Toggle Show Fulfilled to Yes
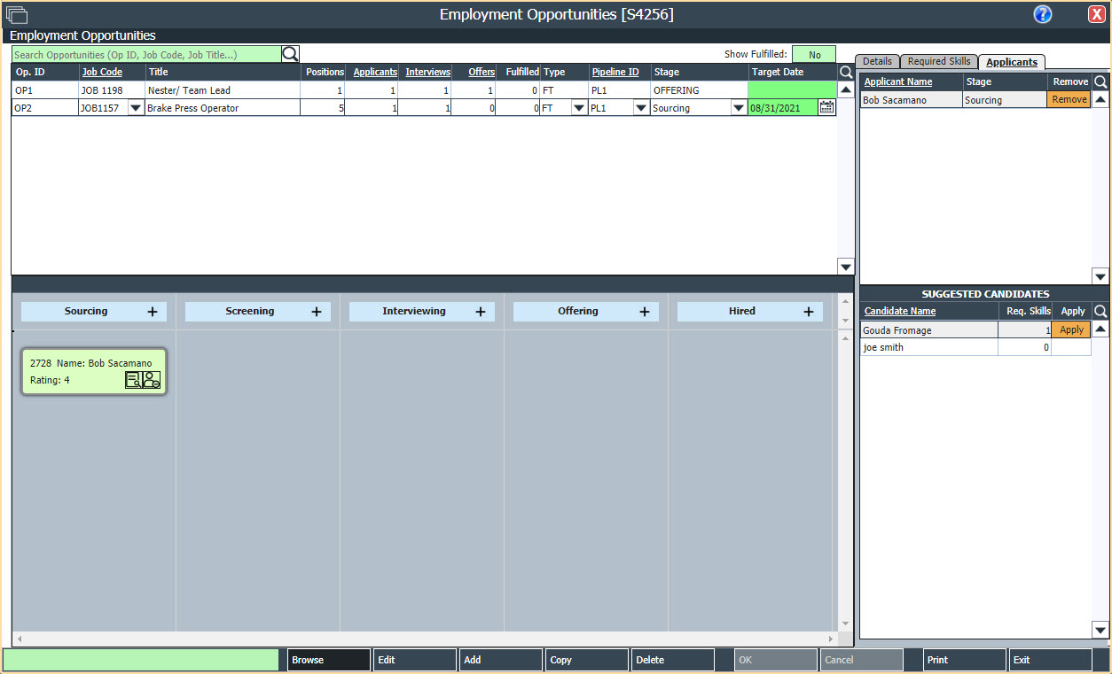 pyautogui.click(x=813, y=54)
